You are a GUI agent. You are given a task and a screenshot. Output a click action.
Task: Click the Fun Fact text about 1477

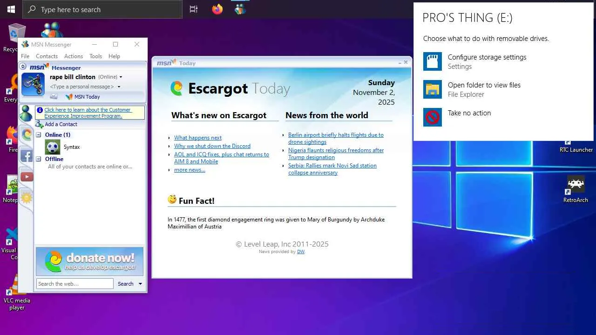click(276, 223)
